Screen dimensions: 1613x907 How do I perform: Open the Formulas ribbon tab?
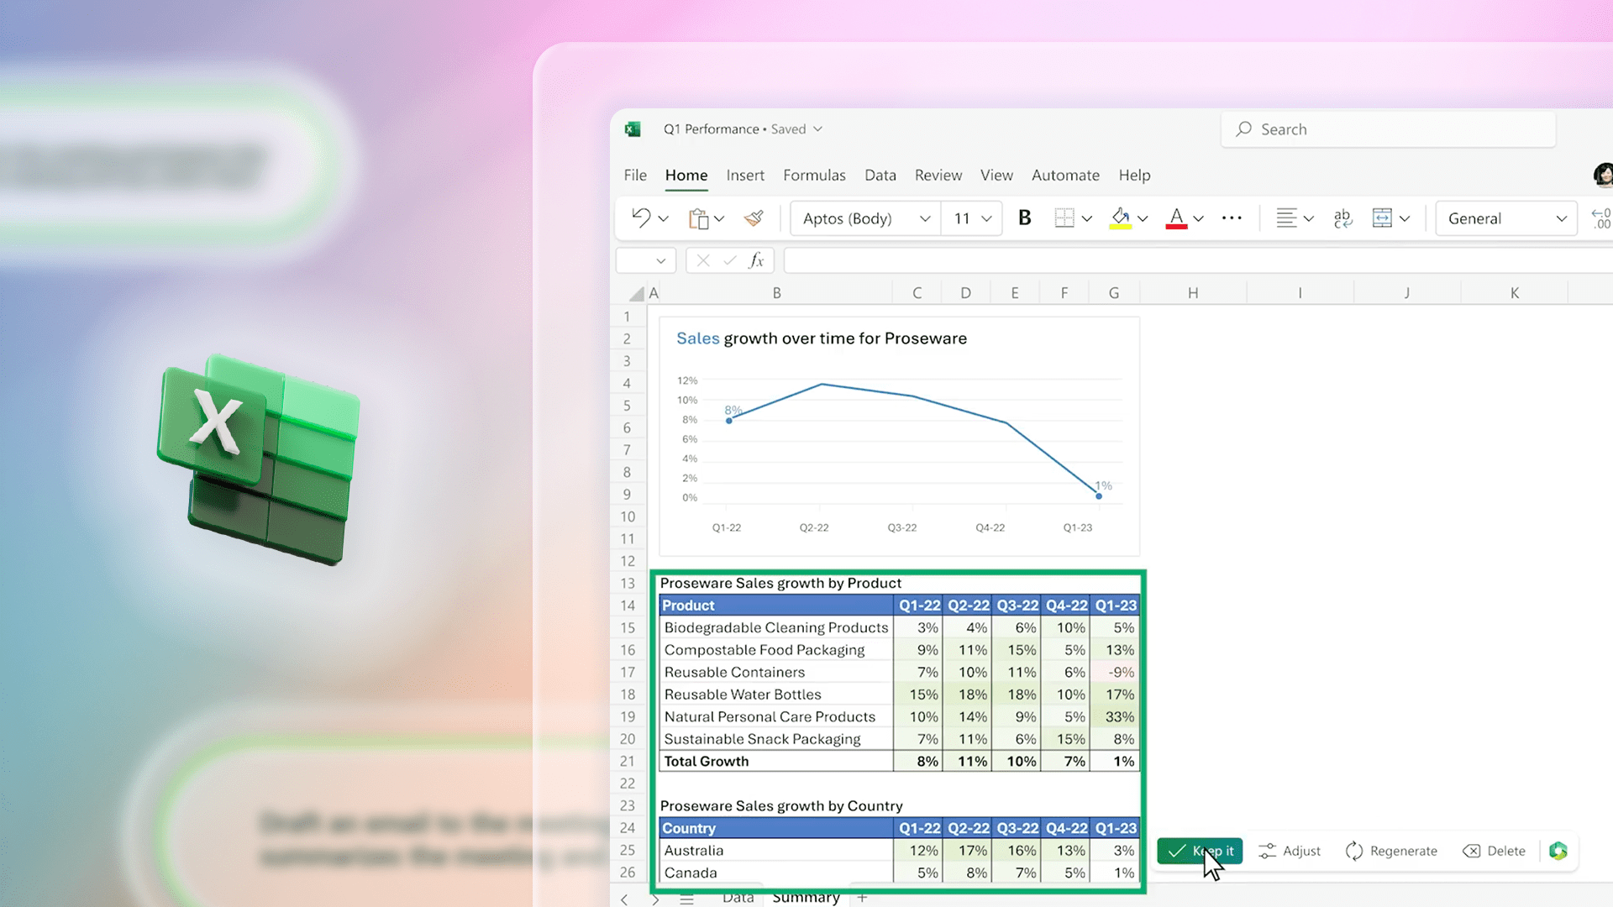tap(813, 175)
